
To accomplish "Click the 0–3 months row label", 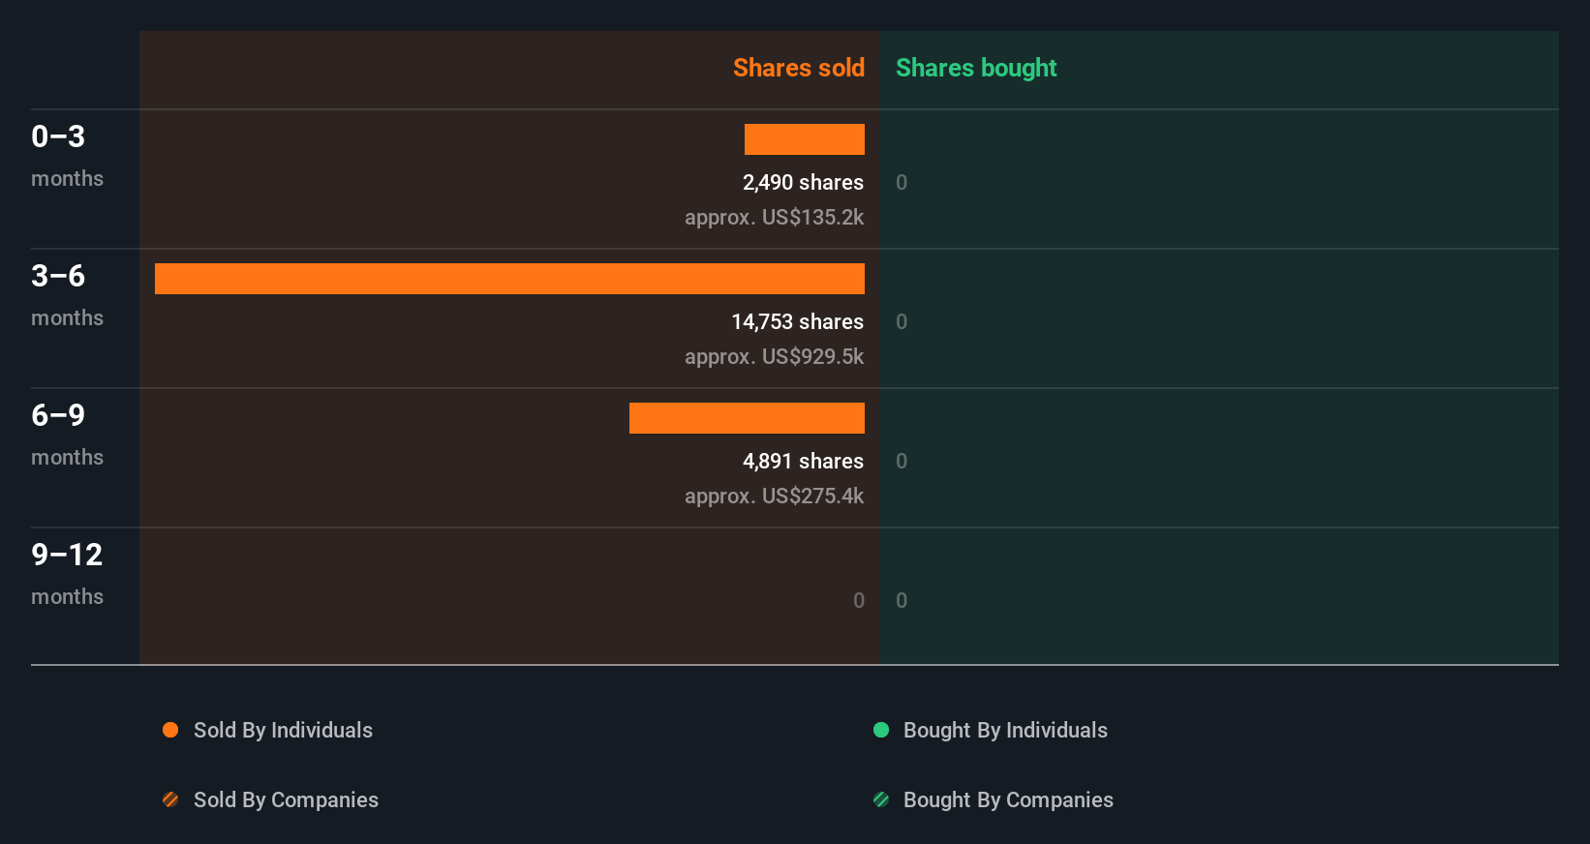I will click(x=67, y=156).
